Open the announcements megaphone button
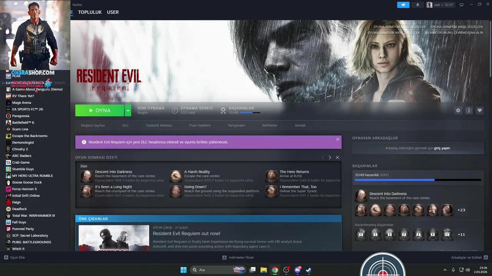 403,5
